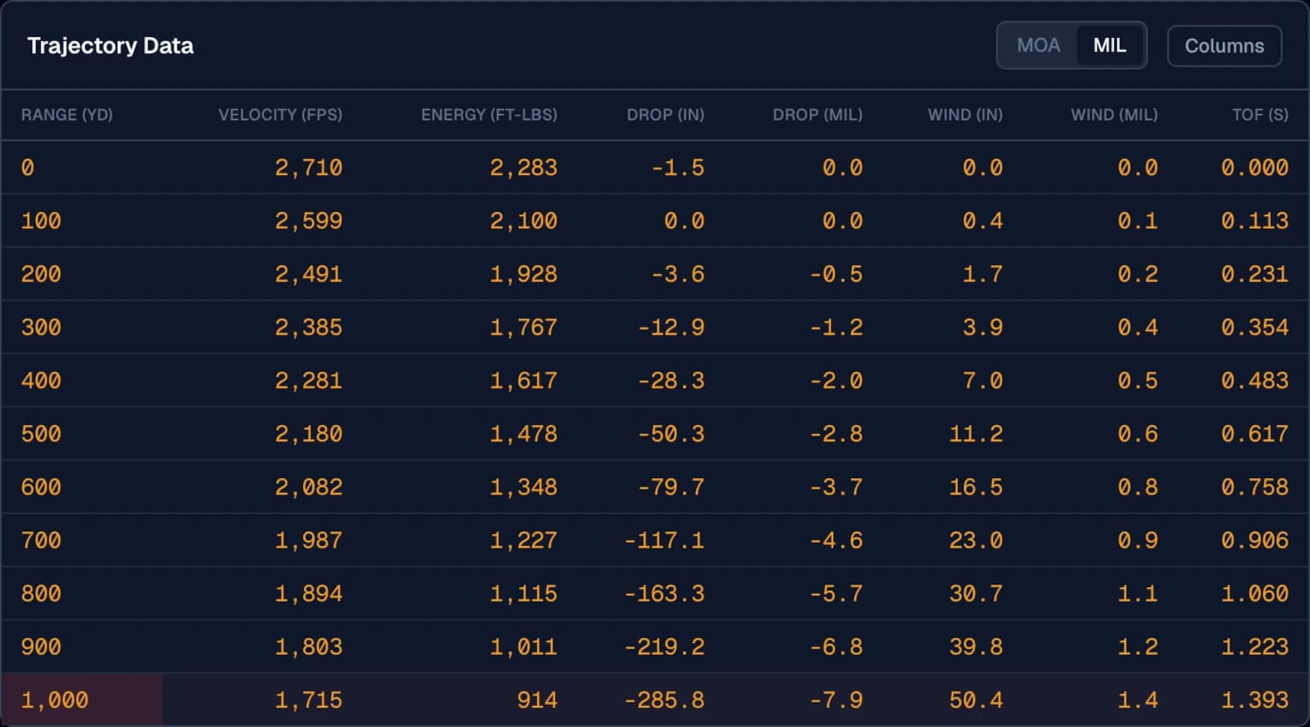
Task: Click wind value 16.5
Action: pyautogui.click(x=976, y=487)
